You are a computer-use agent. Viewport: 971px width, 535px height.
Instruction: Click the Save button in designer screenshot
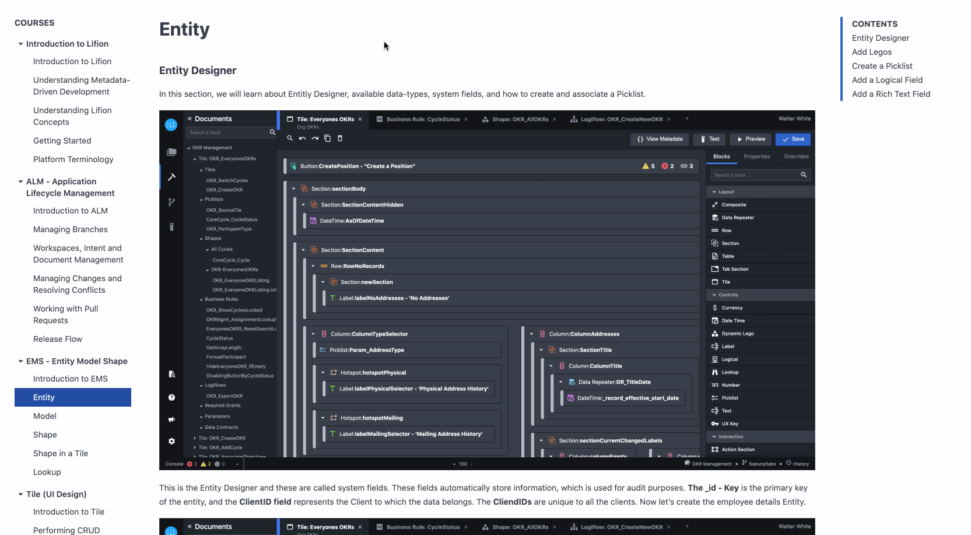(793, 139)
